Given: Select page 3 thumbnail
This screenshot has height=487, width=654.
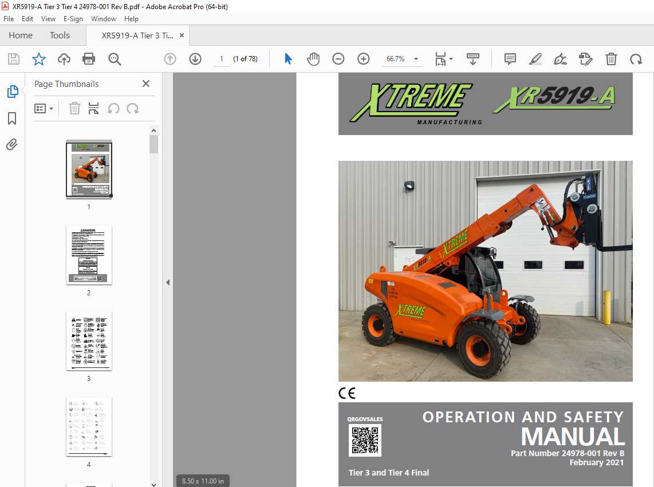Looking at the screenshot, I should point(89,340).
